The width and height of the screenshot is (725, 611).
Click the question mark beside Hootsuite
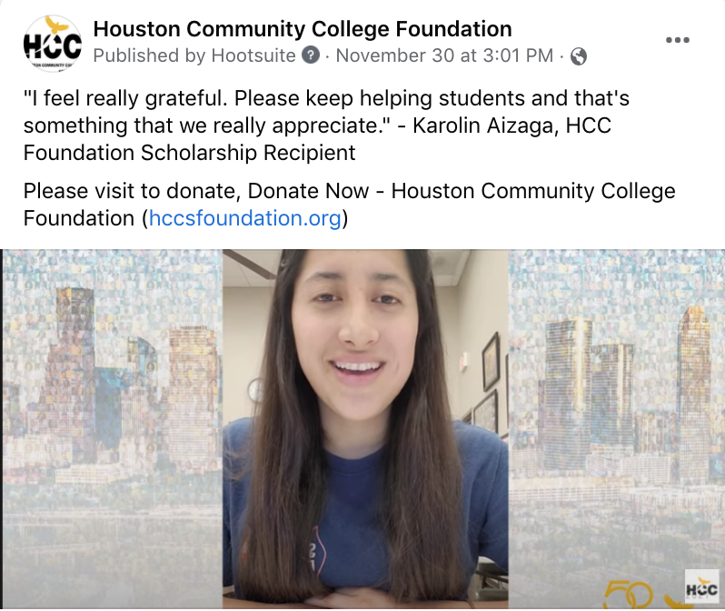311,55
